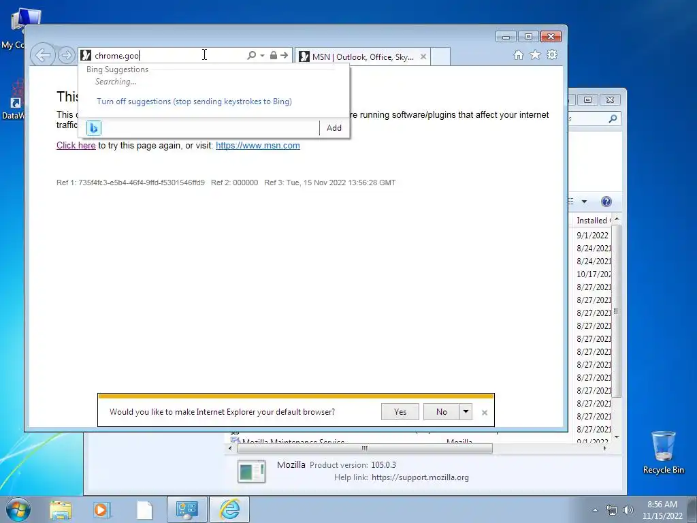Screen dimensions: 697x523
Task: Click the Add search provider button
Action: (x=334, y=128)
